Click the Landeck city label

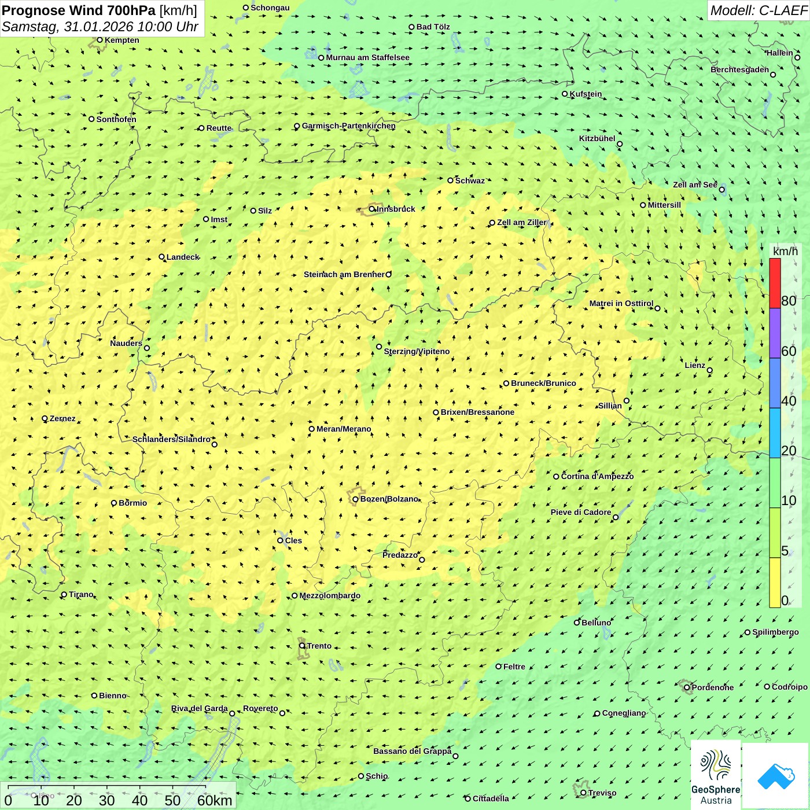183,257
